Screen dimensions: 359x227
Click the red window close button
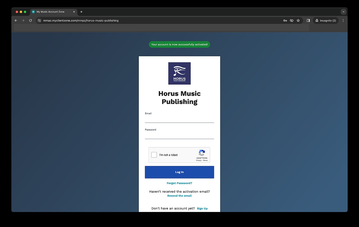17,12
